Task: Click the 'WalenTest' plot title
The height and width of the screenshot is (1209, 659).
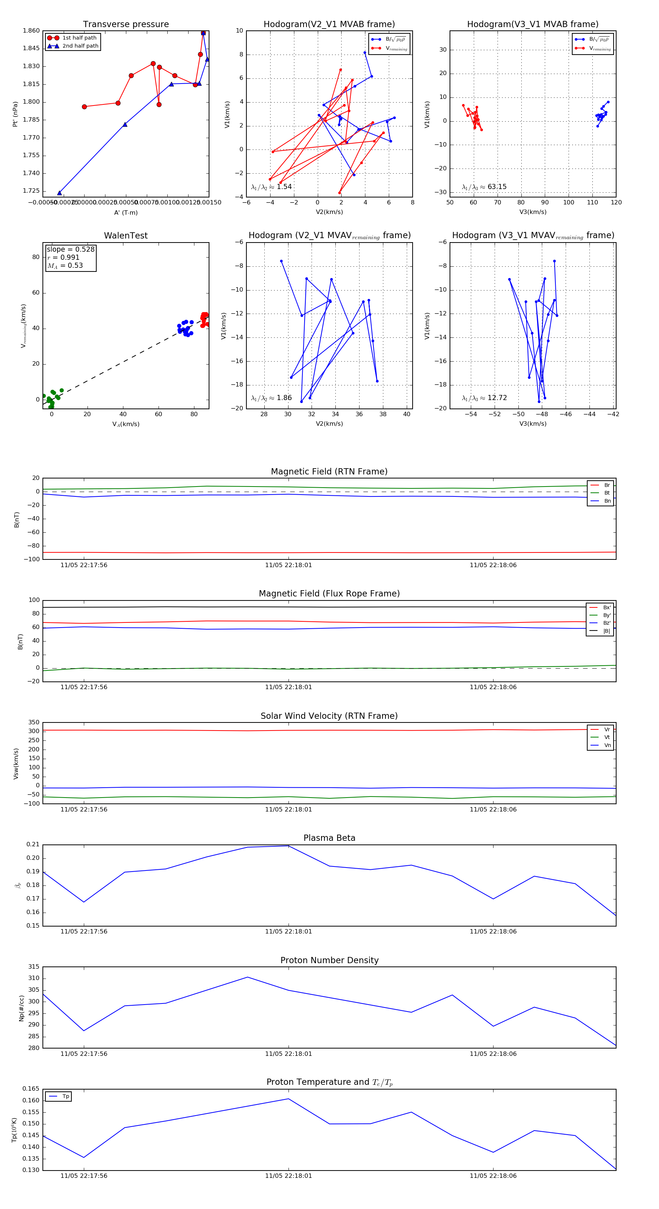Action: click(126, 236)
